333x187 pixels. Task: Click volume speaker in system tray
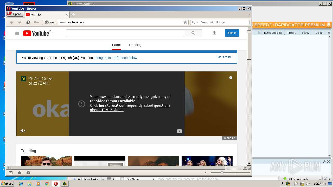[308, 184]
